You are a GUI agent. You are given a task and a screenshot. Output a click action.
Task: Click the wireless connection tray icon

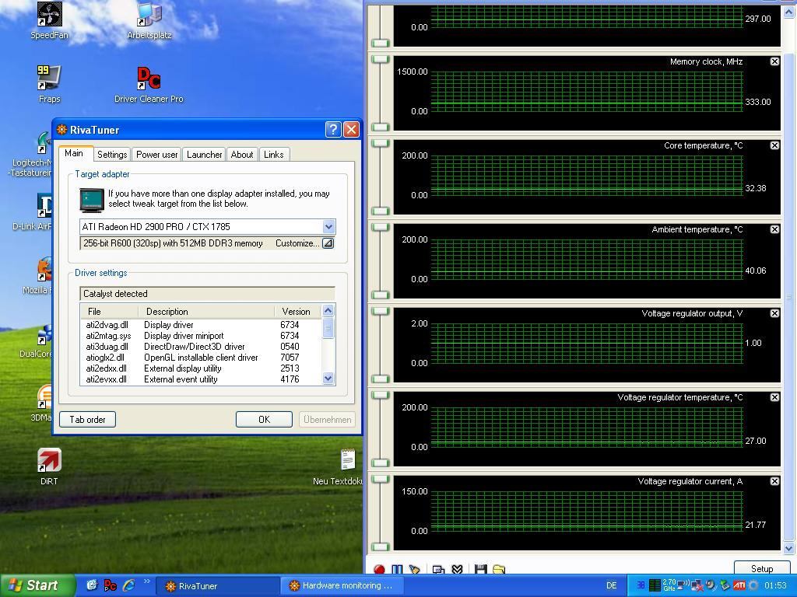click(683, 585)
